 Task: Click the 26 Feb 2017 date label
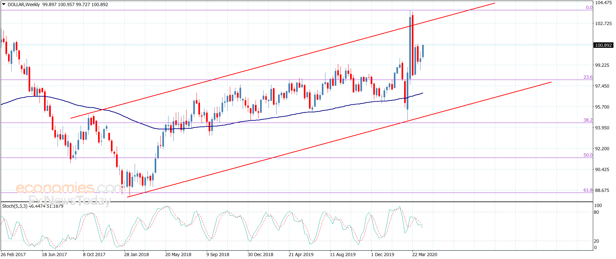pos(13,255)
